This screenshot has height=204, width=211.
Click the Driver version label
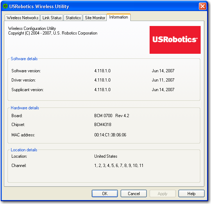point(24,80)
